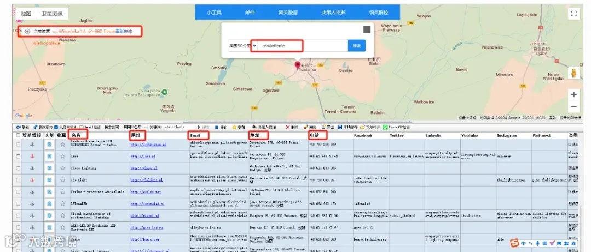The image size is (591, 252).
Task: Star the Lars row as favorite
Action: 62,156
